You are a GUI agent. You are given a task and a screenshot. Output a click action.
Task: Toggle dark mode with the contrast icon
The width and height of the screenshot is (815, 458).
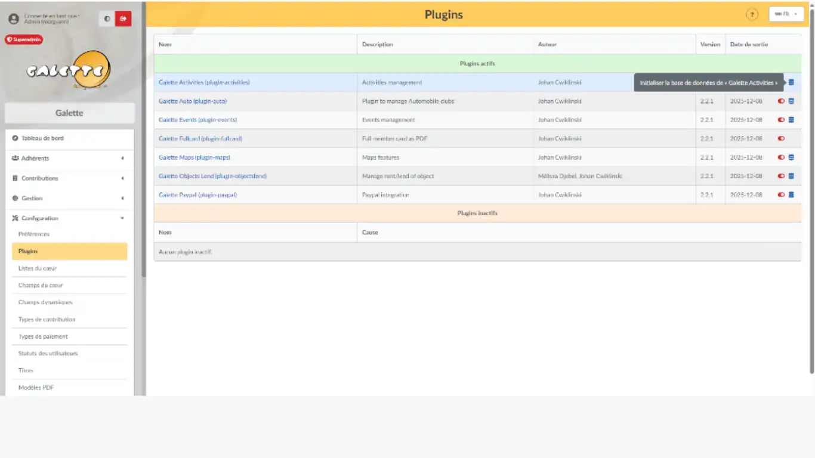(107, 19)
